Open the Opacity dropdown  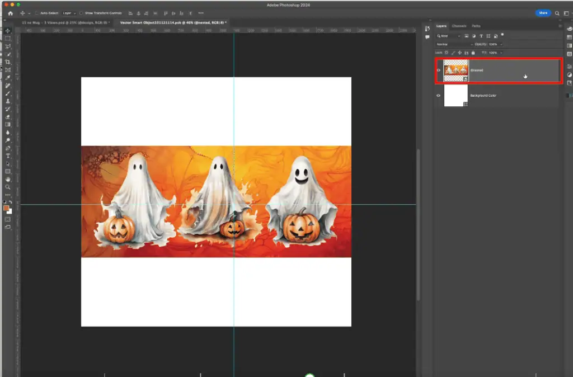point(501,44)
